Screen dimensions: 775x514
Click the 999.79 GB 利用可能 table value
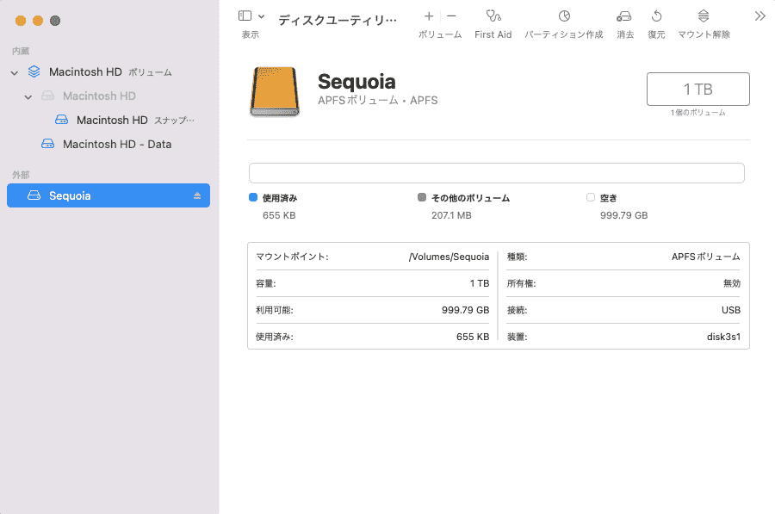pyautogui.click(x=466, y=310)
